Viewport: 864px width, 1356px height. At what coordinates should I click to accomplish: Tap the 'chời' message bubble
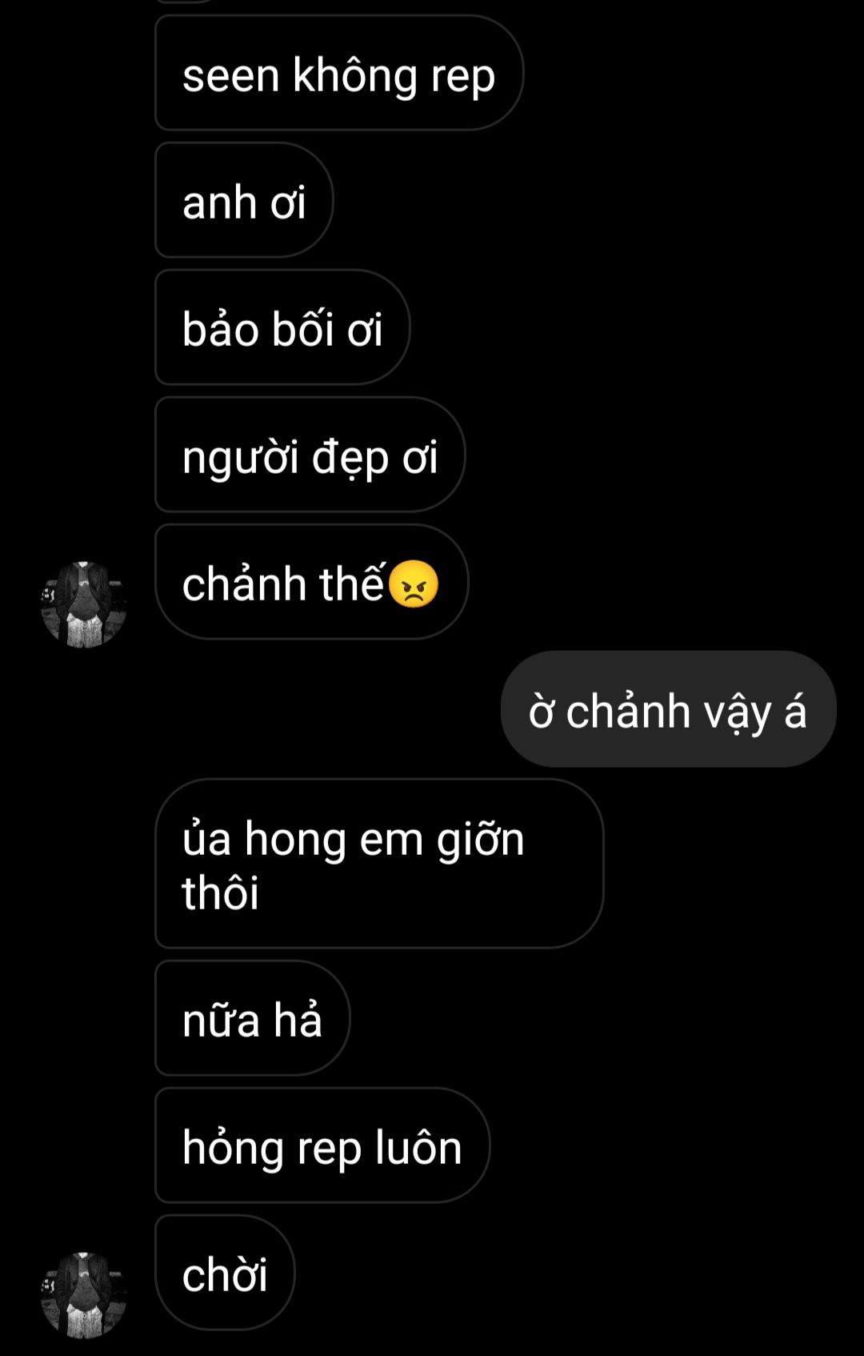pyautogui.click(x=225, y=1273)
